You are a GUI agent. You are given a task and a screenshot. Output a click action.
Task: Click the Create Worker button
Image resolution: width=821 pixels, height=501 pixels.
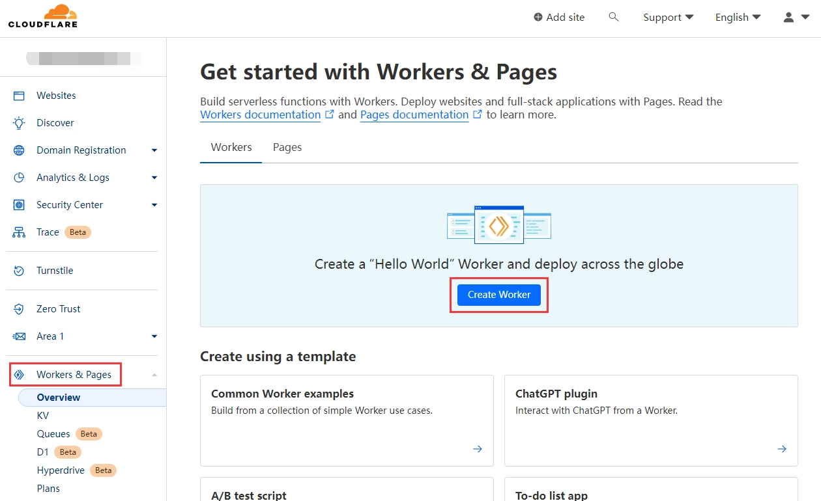coord(498,295)
